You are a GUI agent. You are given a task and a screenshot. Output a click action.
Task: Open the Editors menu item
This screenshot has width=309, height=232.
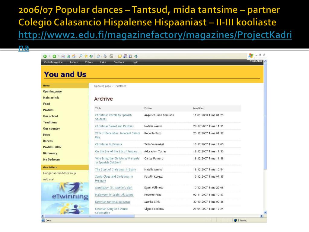[89, 62]
